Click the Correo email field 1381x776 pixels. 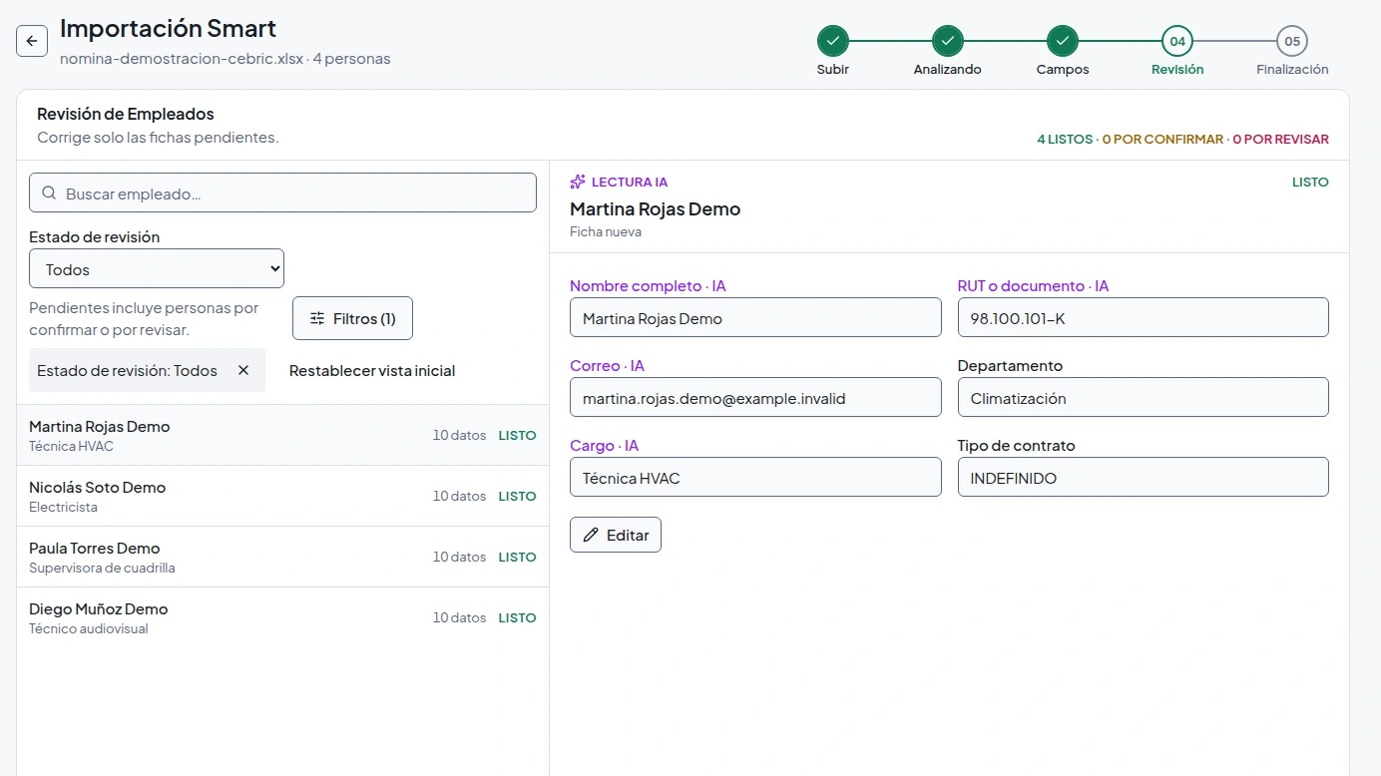(755, 397)
